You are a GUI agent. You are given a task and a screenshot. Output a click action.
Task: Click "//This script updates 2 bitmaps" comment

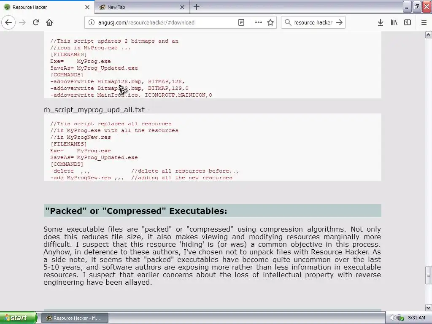(x=114, y=41)
